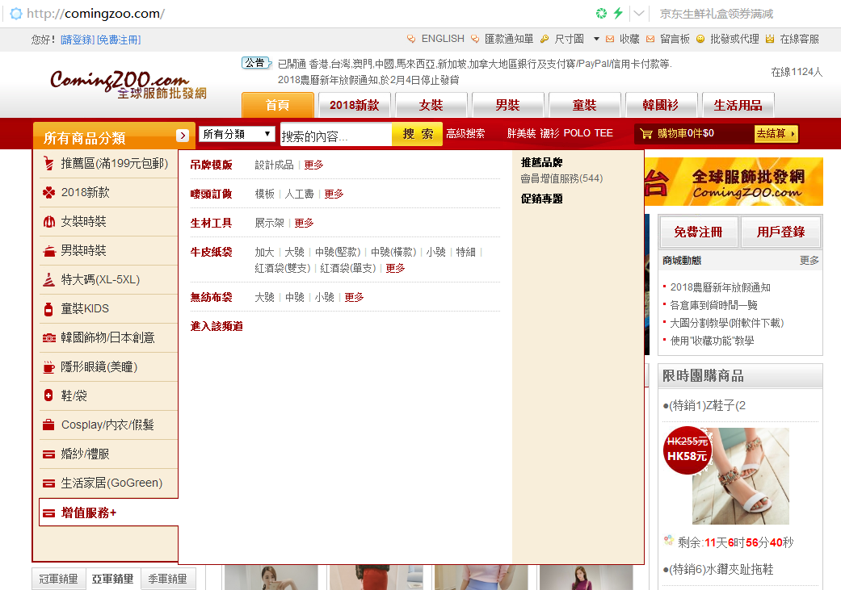Open the 所有分類 search category dropdown
Viewport: 841px width, 590px height.
(238, 134)
